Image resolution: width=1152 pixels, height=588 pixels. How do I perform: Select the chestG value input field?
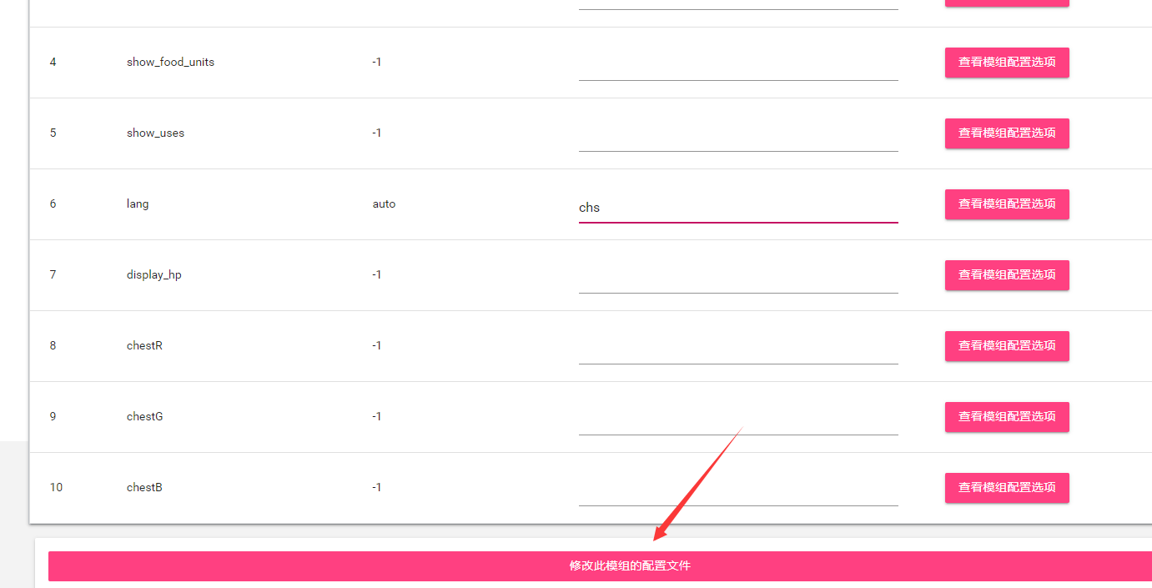[738, 420]
